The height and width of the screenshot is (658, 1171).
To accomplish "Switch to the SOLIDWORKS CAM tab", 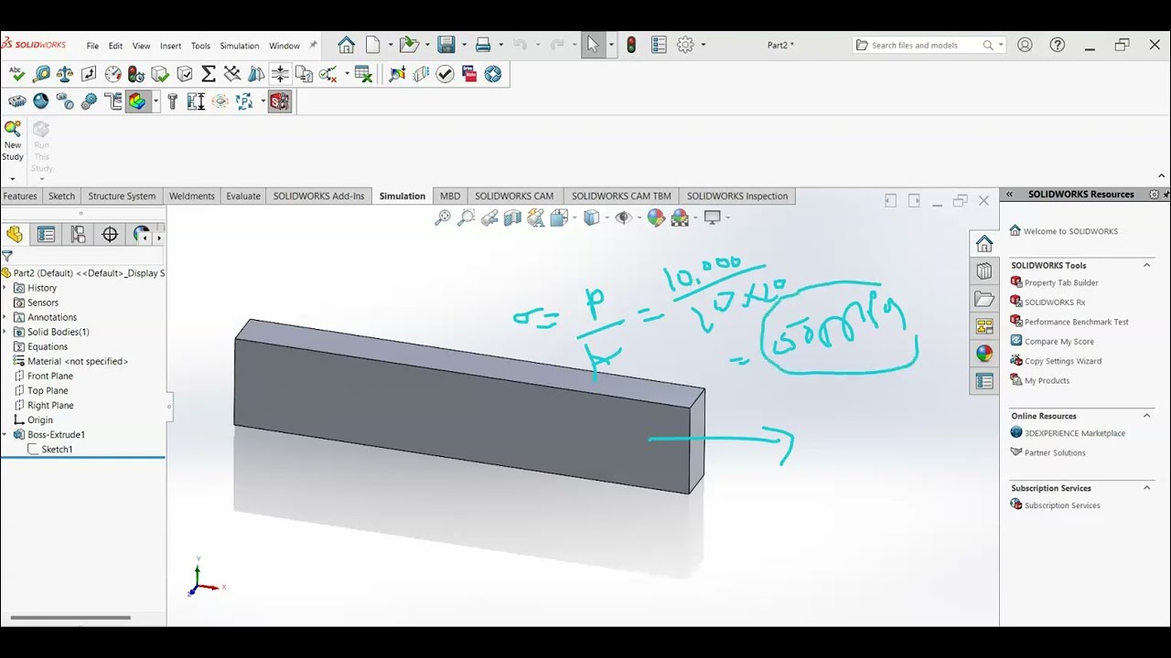I will [514, 196].
